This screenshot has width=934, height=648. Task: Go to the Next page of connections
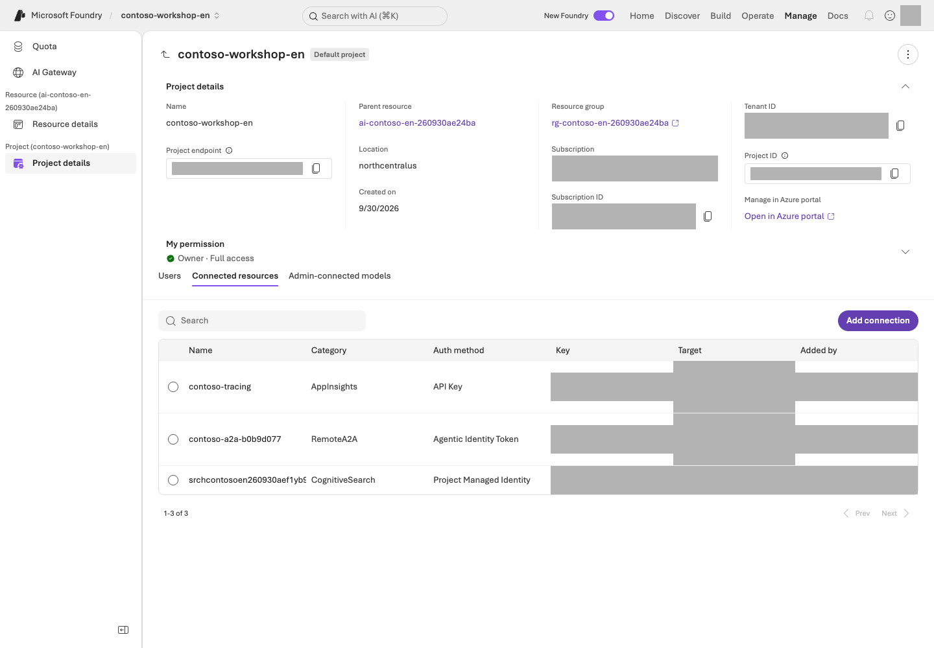(x=895, y=513)
